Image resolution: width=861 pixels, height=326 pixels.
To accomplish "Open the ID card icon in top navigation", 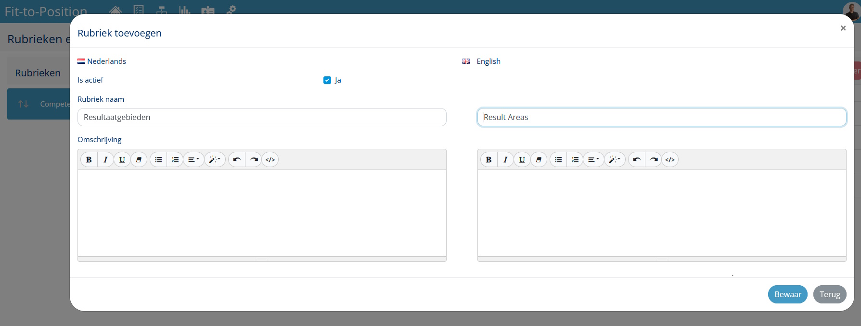I will click(x=208, y=10).
